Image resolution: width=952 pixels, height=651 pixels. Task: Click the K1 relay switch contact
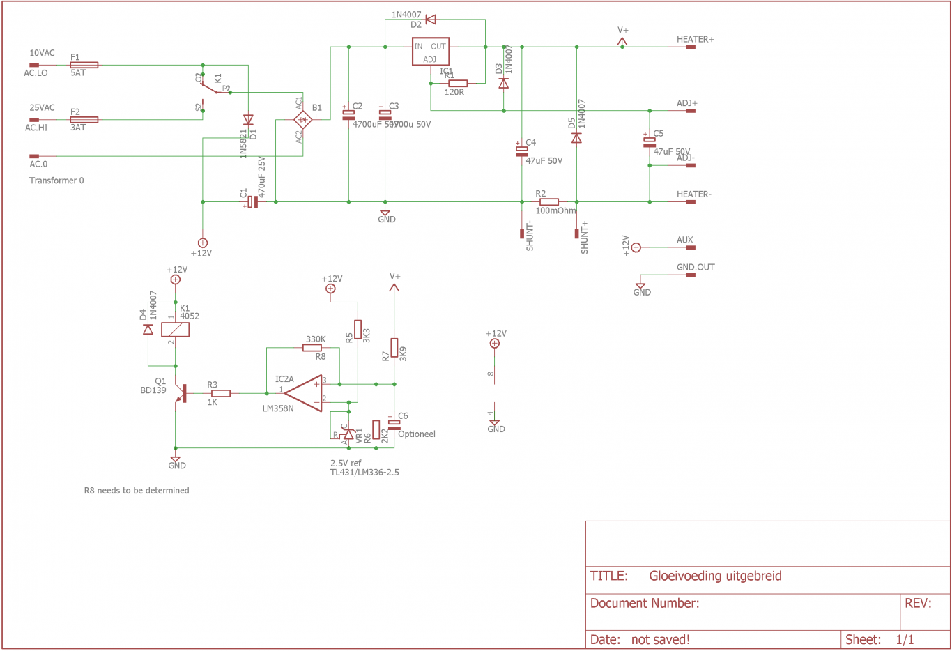click(x=210, y=89)
